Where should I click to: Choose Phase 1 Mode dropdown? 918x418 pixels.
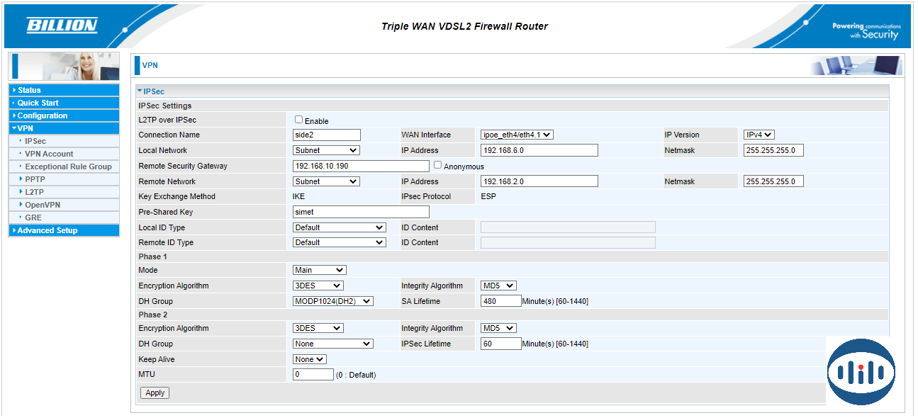pyautogui.click(x=319, y=270)
